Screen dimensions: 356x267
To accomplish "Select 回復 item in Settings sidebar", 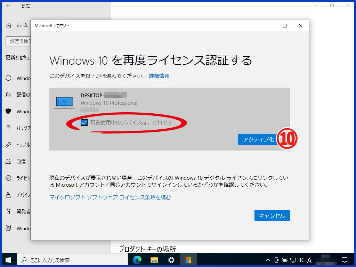I will (21, 161).
